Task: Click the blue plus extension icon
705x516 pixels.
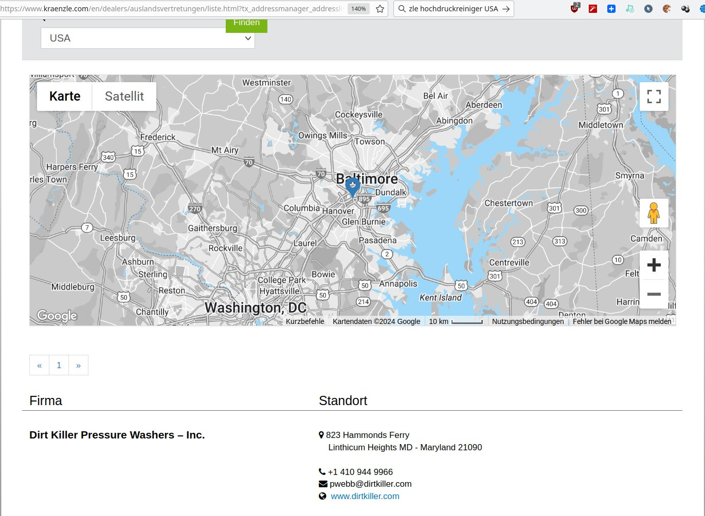Action: pyautogui.click(x=611, y=9)
